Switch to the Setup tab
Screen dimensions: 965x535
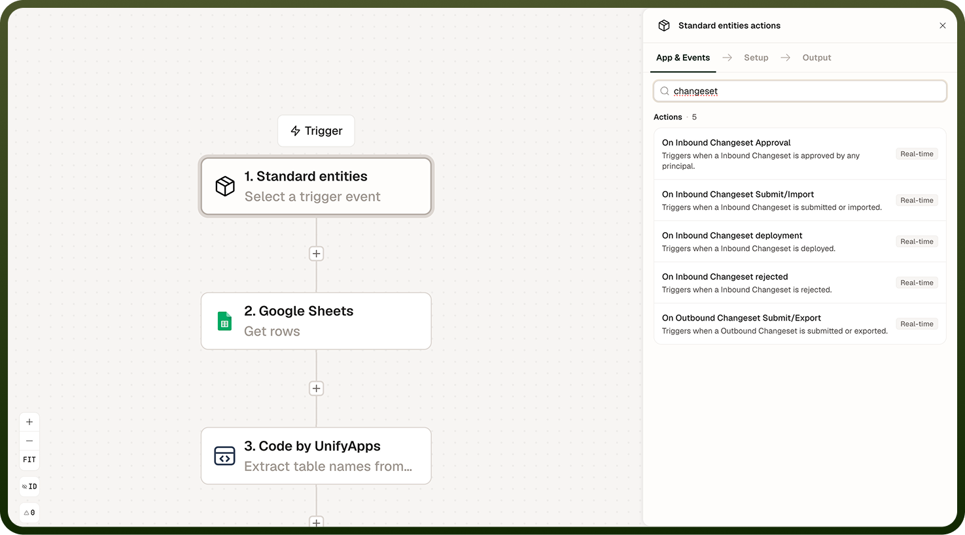tap(756, 58)
